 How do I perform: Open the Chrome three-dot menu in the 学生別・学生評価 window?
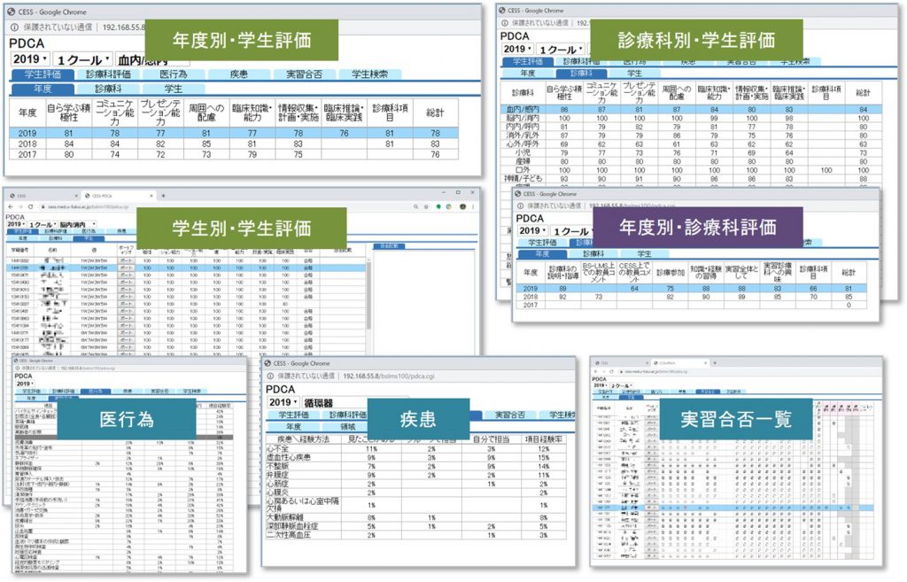(x=473, y=206)
